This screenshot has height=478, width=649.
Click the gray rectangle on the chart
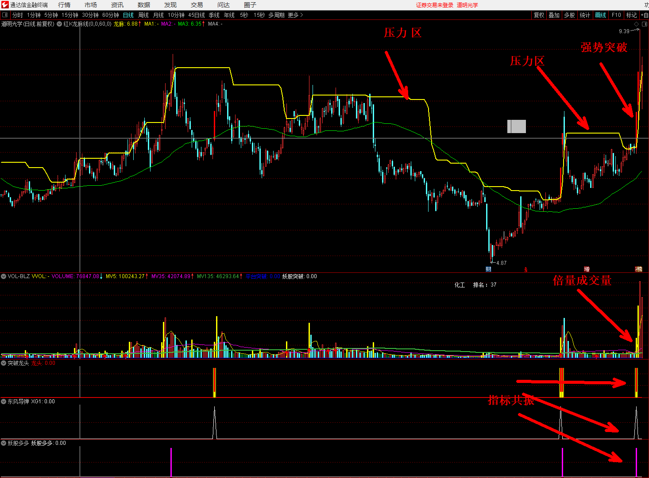(x=517, y=126)
